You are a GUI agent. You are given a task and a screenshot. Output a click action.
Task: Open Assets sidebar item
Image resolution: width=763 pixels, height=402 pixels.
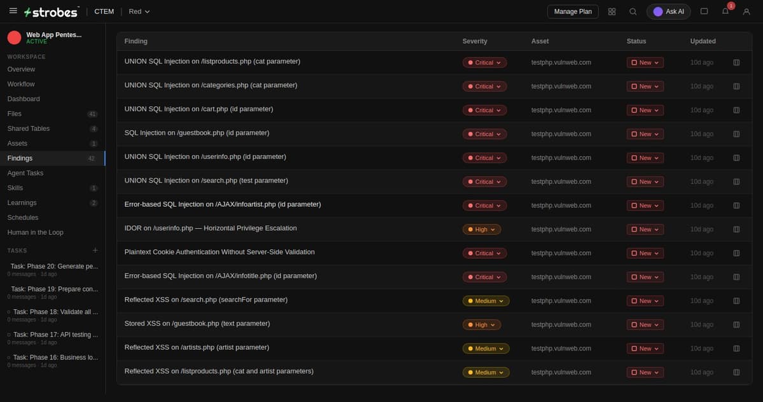tap(53, 143)
